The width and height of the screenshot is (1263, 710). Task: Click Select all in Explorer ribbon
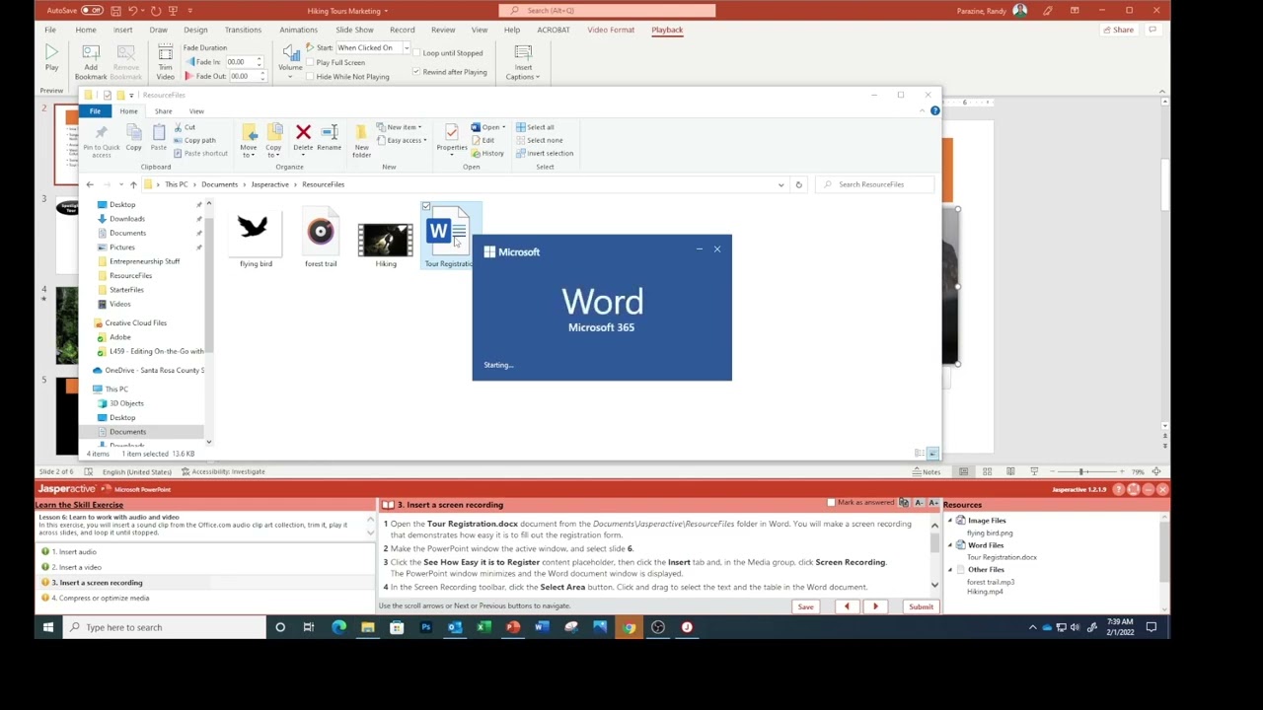pos(535,127)
